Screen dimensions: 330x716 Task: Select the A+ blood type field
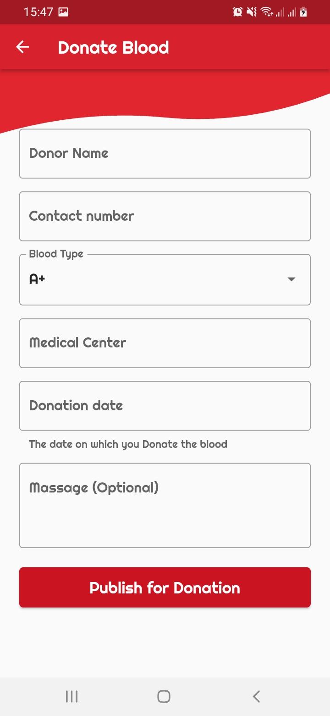(165, 280)
